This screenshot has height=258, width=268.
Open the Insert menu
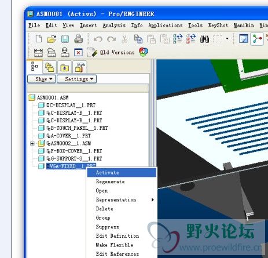point(89,26)
